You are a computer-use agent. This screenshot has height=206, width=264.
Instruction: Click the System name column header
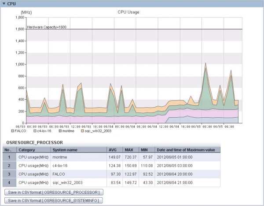click(79, 150)
